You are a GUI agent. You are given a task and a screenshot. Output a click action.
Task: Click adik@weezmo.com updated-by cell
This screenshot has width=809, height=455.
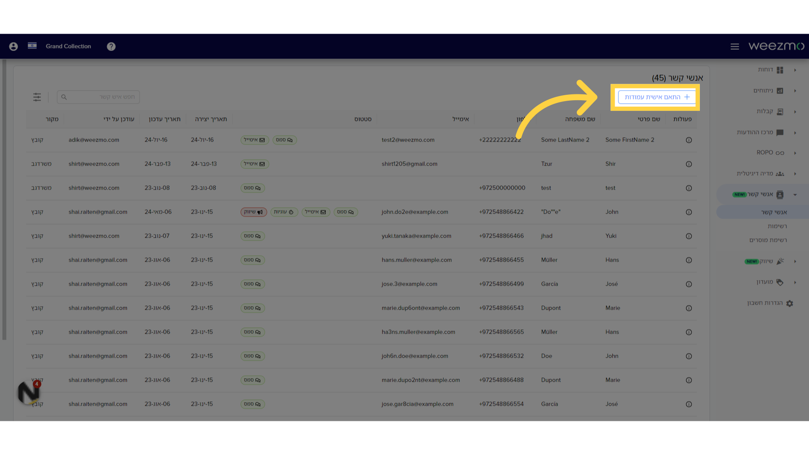(94, 140)
